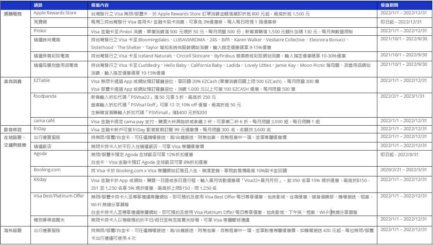Click the foodpanda line with code PSVisa10off

[x=166, y=105]
